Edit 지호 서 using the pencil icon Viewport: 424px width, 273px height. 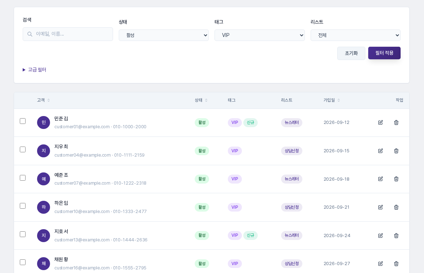[x=380, y=236]
